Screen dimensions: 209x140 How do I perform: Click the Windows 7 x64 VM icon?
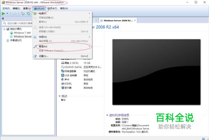click(x=11, y=33)
